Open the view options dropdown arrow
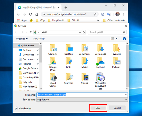This screenshot has width=142, height=116. [x=116, y=39]
